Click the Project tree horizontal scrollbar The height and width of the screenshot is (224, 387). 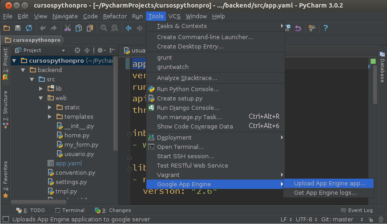[x=39, y=202]
